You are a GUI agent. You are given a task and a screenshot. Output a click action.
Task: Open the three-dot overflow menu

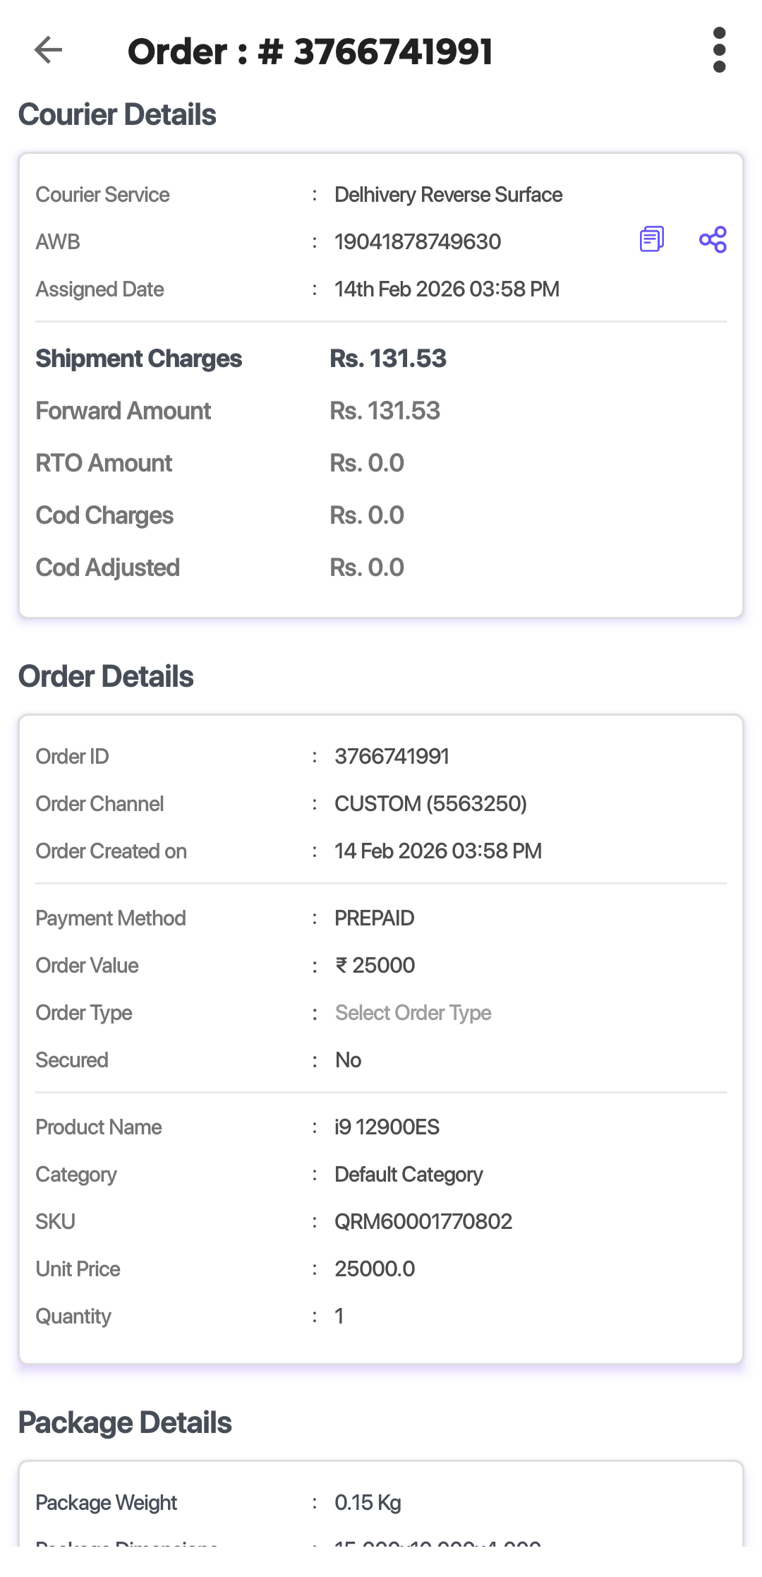719,50
